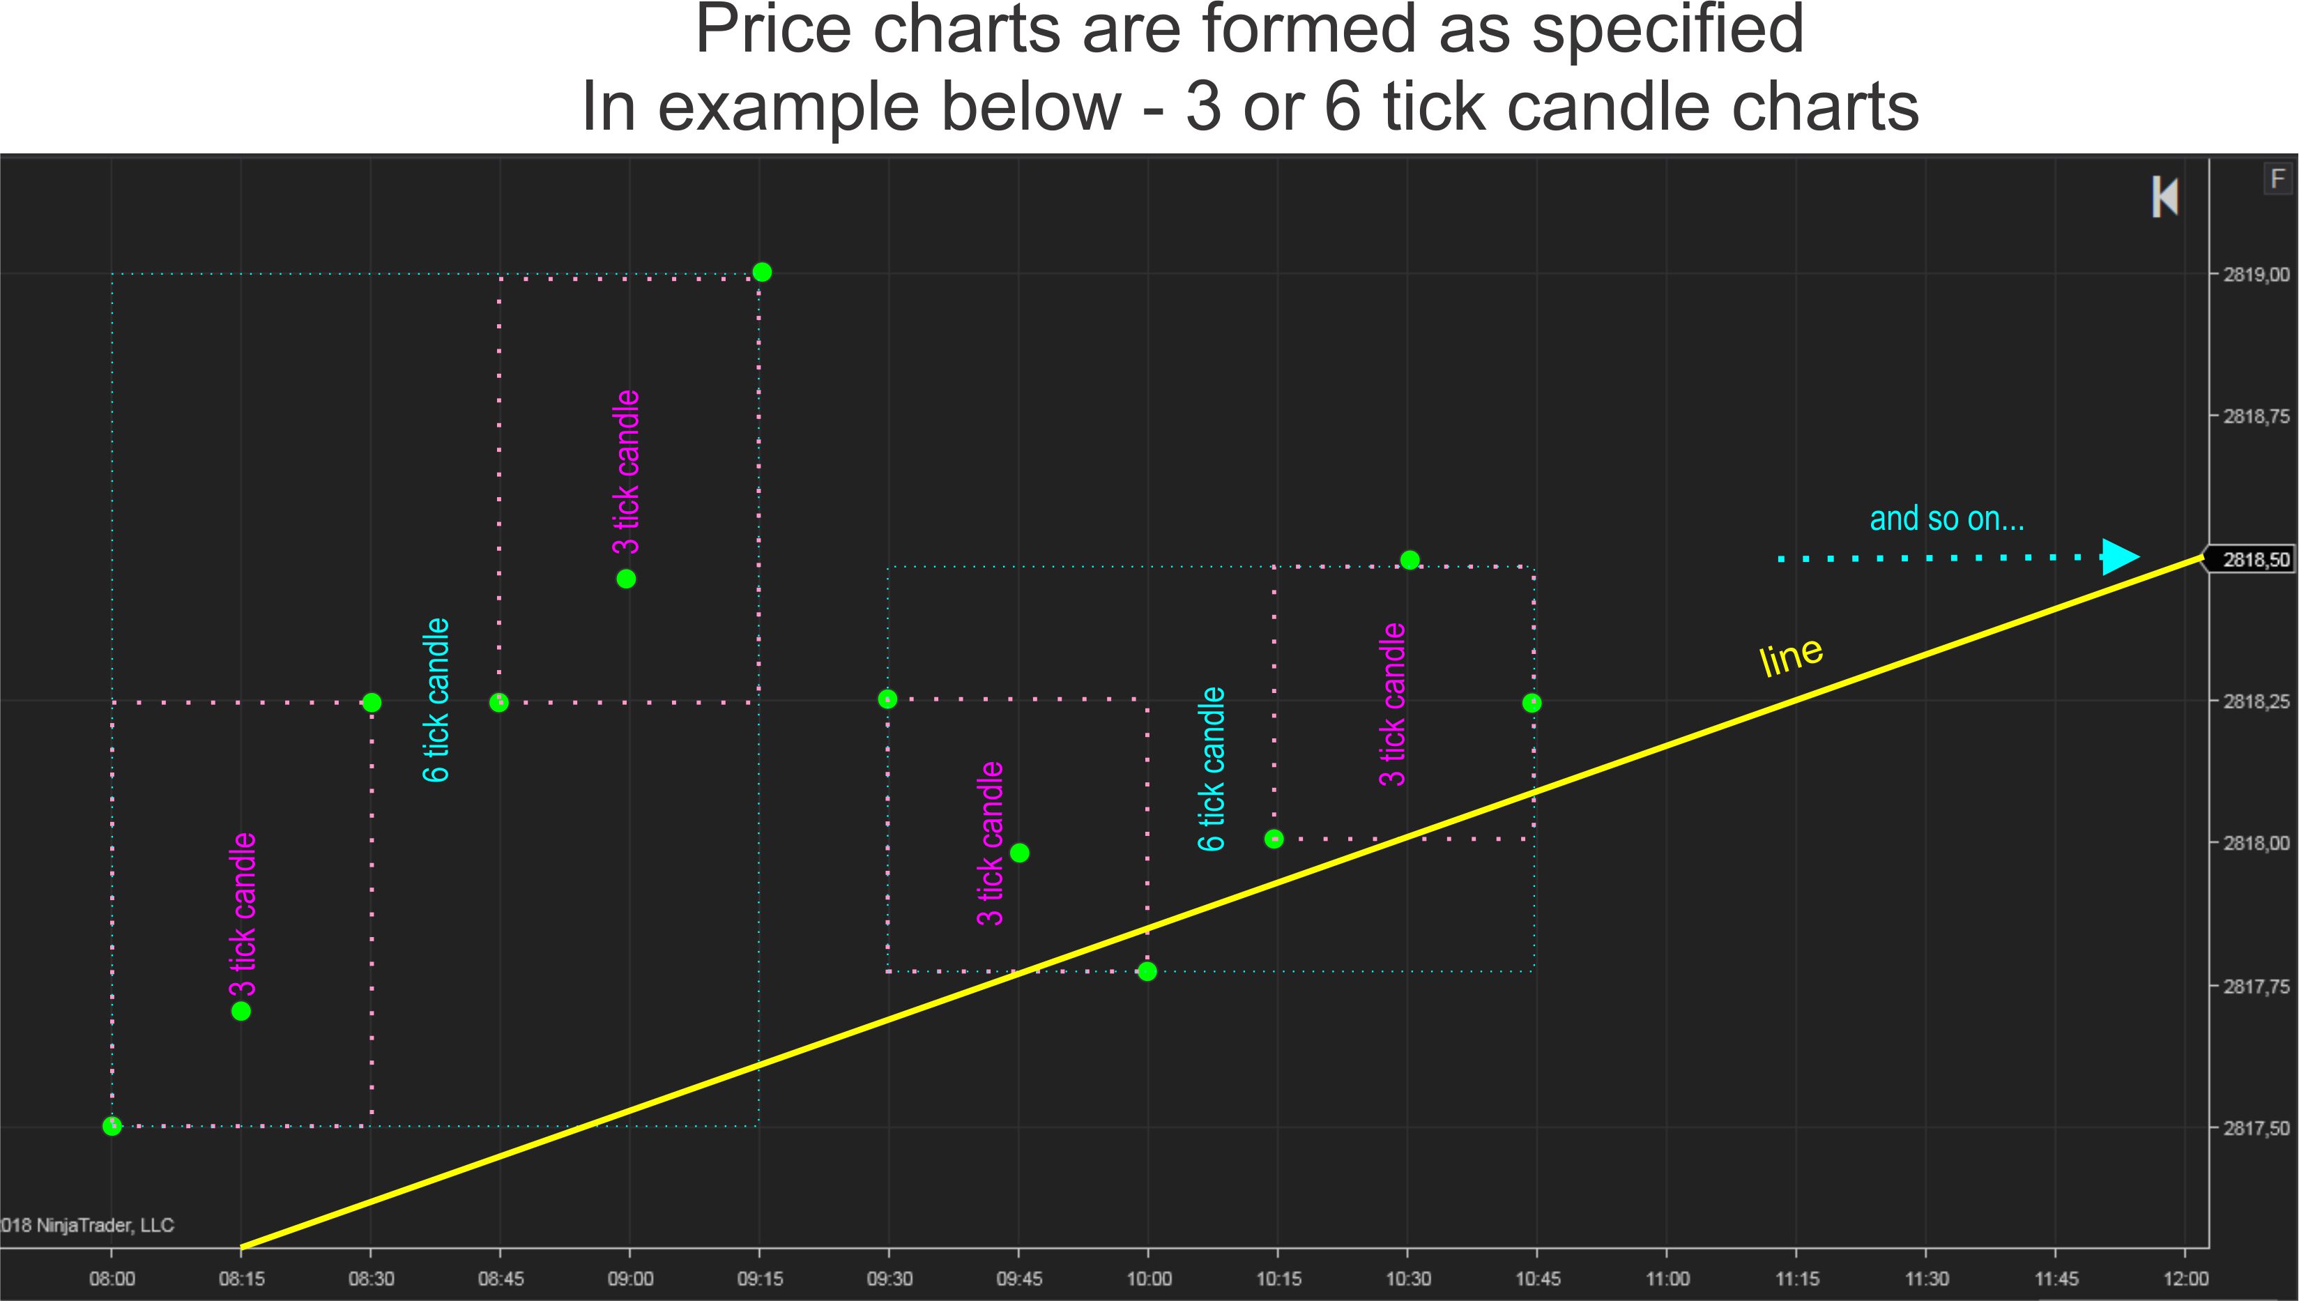Click the NinjaTrader, LLC copyright text
Screen dimensions: 2299x1301
[x=88, y=1225]
